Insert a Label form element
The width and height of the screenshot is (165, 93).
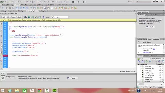(x=49, y=8)
